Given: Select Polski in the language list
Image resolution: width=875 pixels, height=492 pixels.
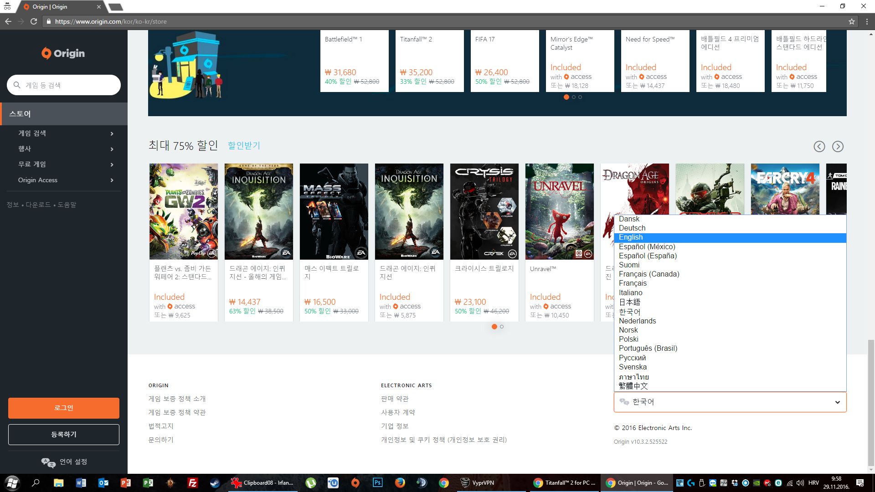Looking at the screenshot, I should (x=730, y=339).
